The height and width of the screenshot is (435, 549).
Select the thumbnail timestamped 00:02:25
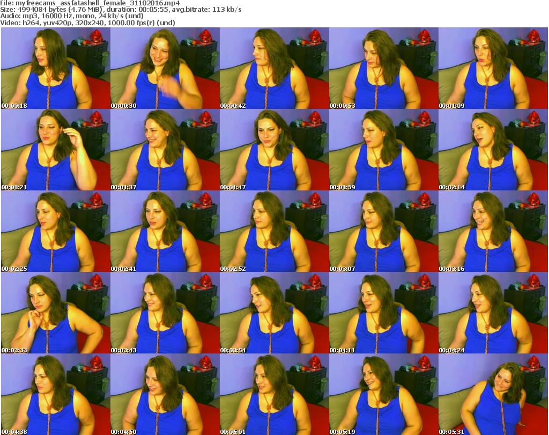pos(56,232)
